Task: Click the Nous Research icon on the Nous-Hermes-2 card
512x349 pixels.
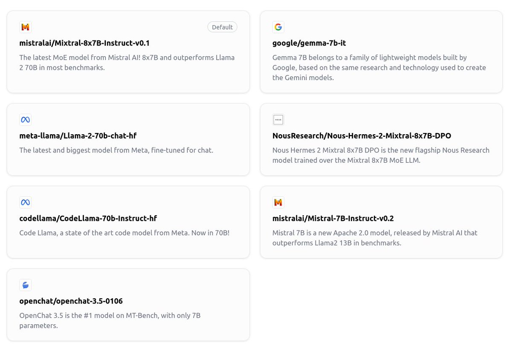Action: tap(278, 120)
